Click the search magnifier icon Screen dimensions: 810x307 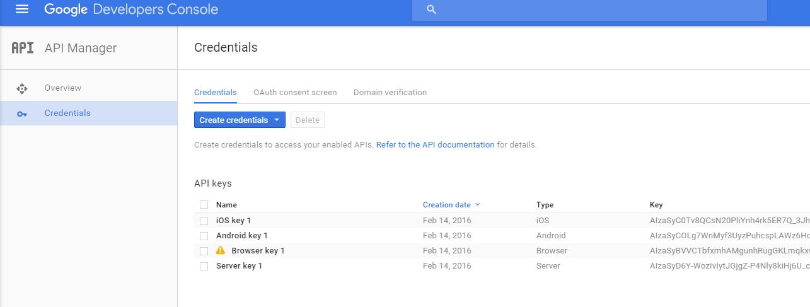432,9
